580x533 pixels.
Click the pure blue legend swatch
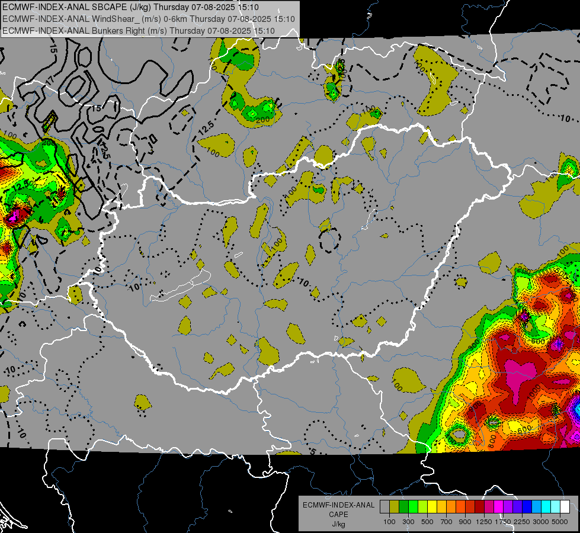point(527,507)
